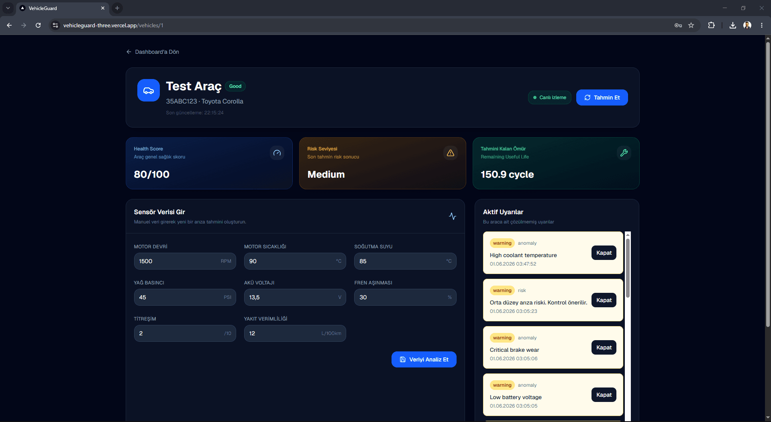This screenshot has height=422, width=771.
Task: Open the browser downloads icon
Action: click(733, 25)
